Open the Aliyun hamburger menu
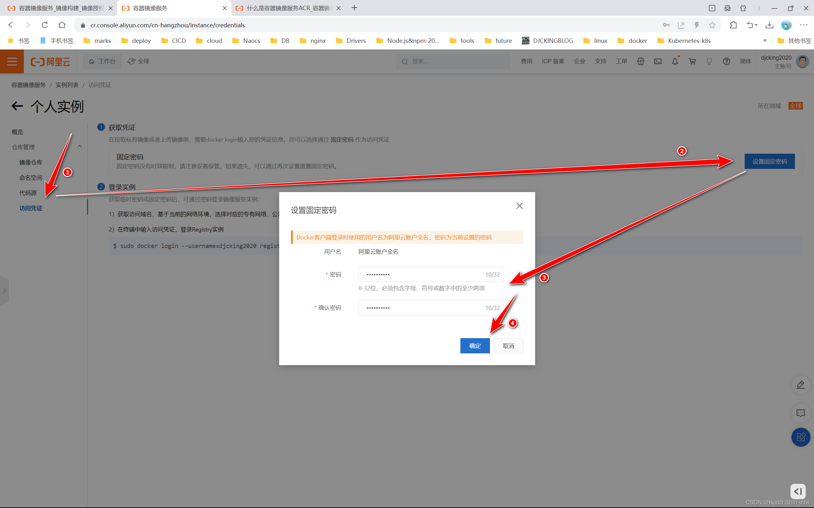The image size is (814, 508). tap(12, 62)
